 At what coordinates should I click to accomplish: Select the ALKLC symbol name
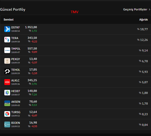15,80
